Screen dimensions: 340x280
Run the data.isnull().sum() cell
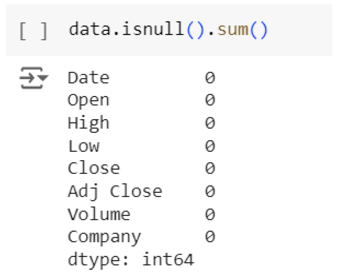(34, 31)
